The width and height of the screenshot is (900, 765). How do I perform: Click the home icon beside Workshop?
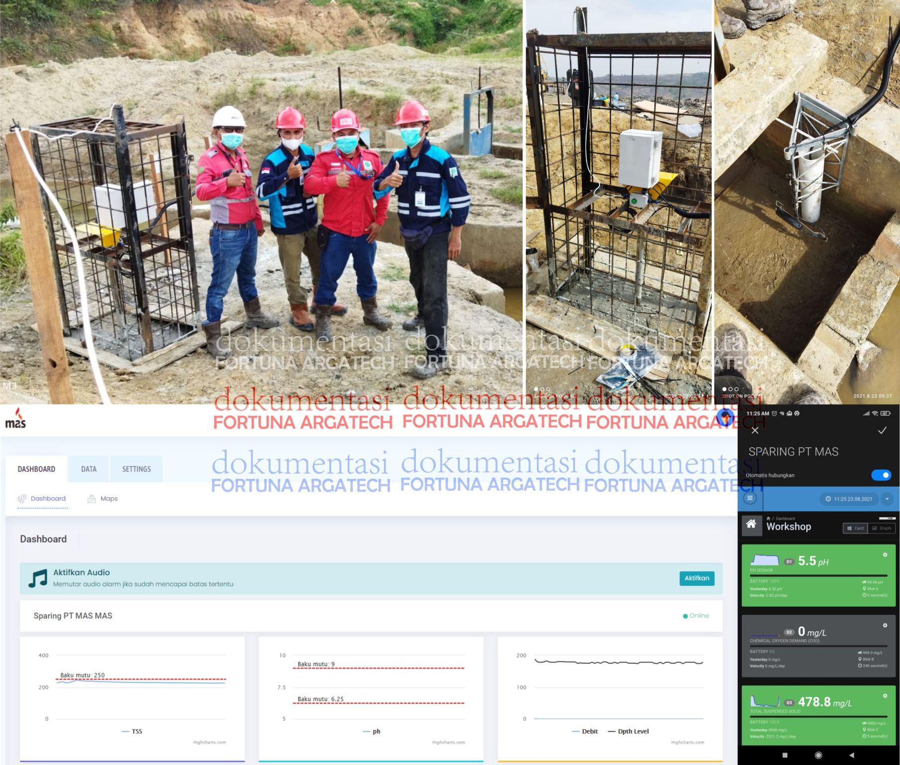pyautogui.click(x=752, y=525)
